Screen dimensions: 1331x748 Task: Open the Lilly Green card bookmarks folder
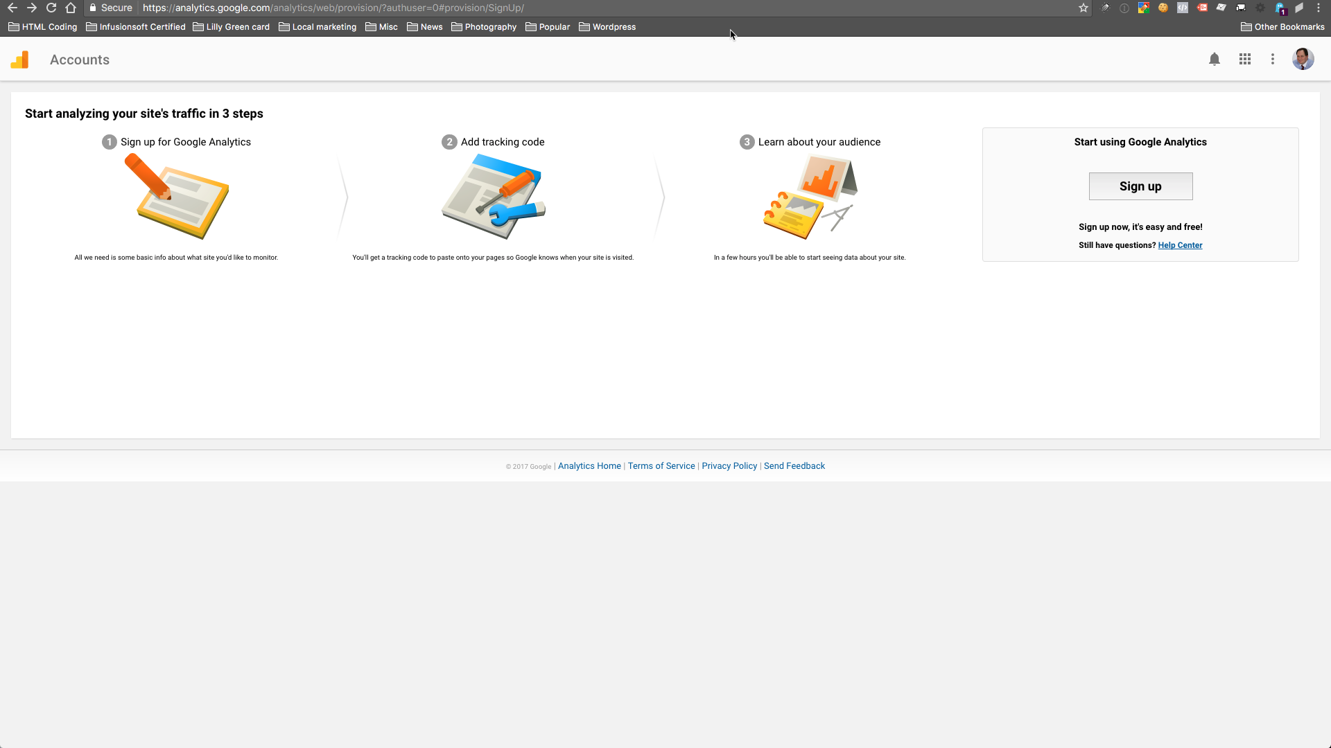click(232, 27)
